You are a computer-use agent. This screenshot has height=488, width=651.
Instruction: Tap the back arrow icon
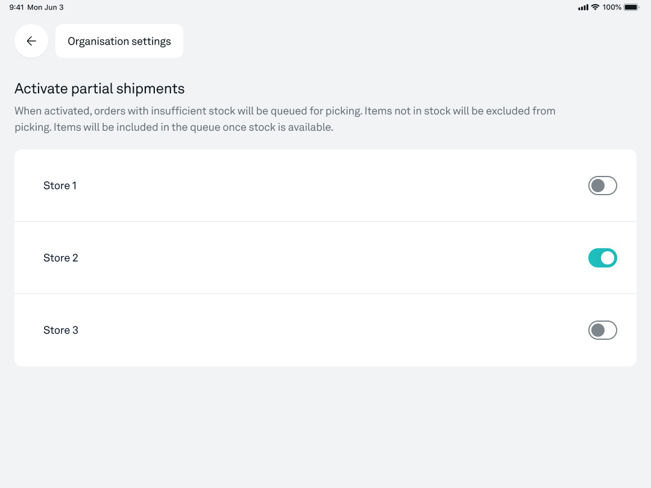click(x=31, y=41)
